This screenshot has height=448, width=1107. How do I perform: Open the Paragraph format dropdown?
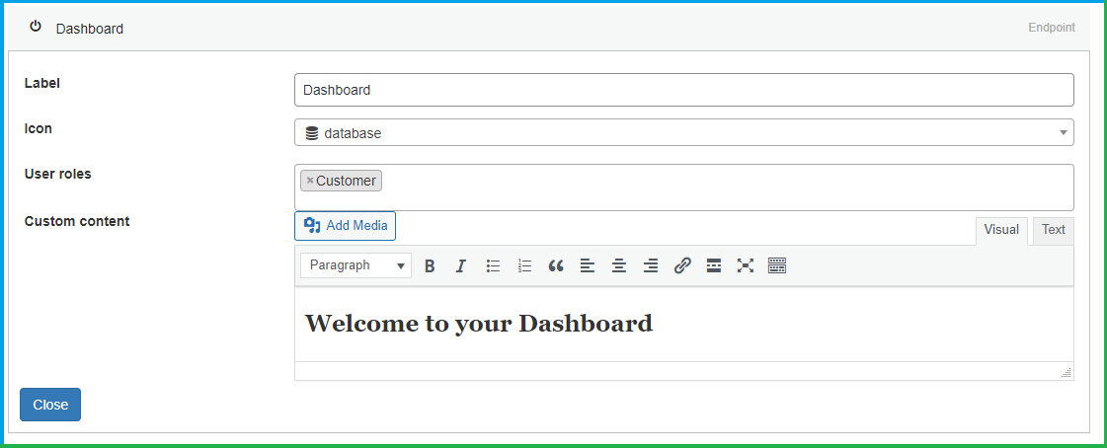(356, 265)
